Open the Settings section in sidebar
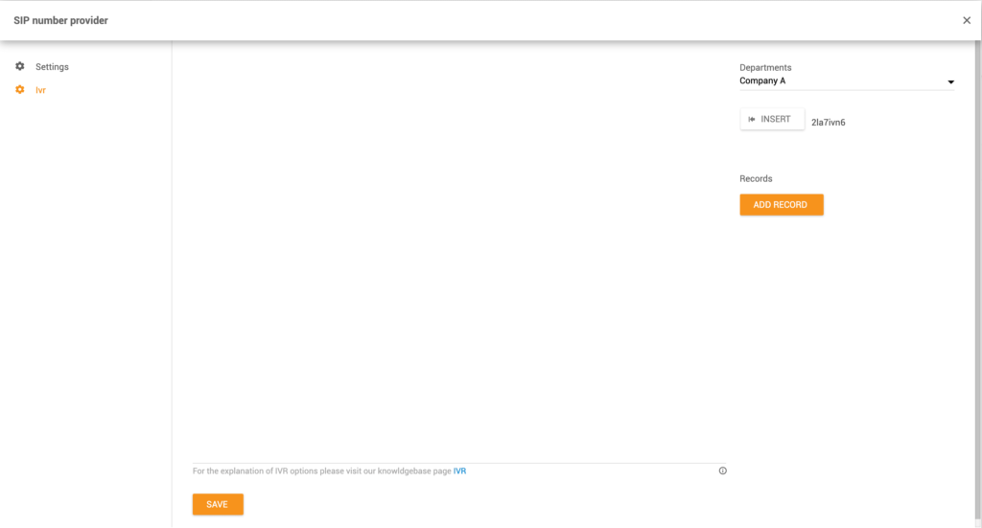Viewport: 982px width, 528px height. [52, 67]
